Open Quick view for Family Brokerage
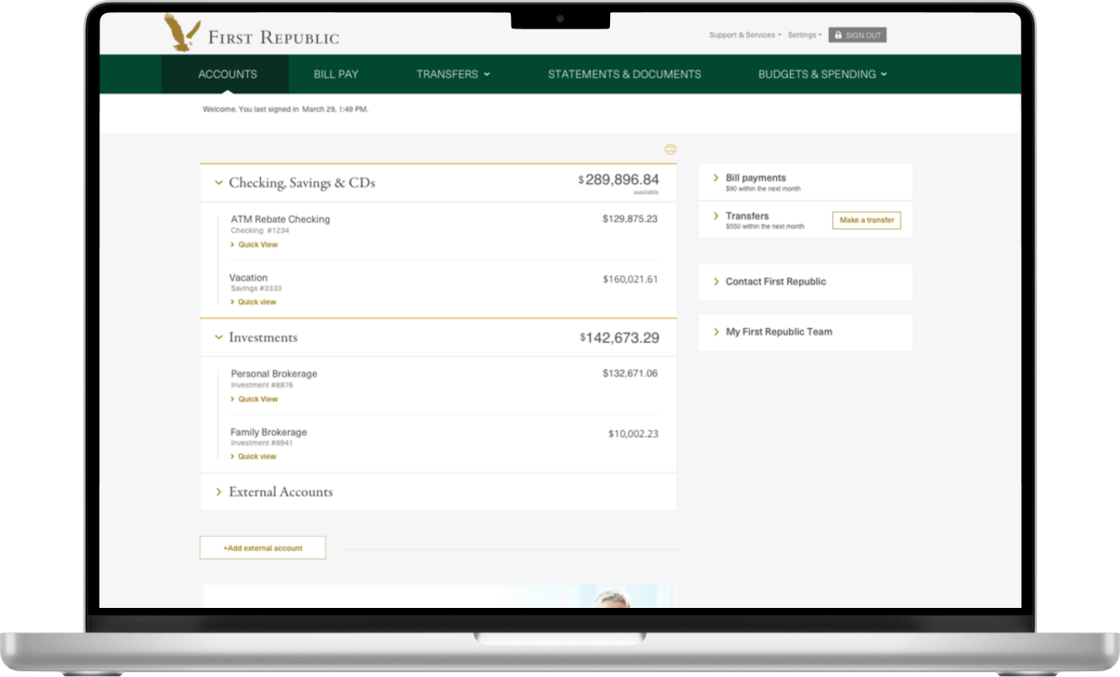Viewport: 1120px width, 677px height. click(257, 457)
